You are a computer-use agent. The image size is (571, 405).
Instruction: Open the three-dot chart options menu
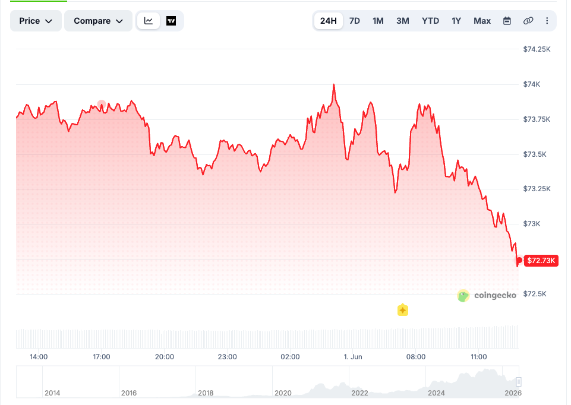547,21
